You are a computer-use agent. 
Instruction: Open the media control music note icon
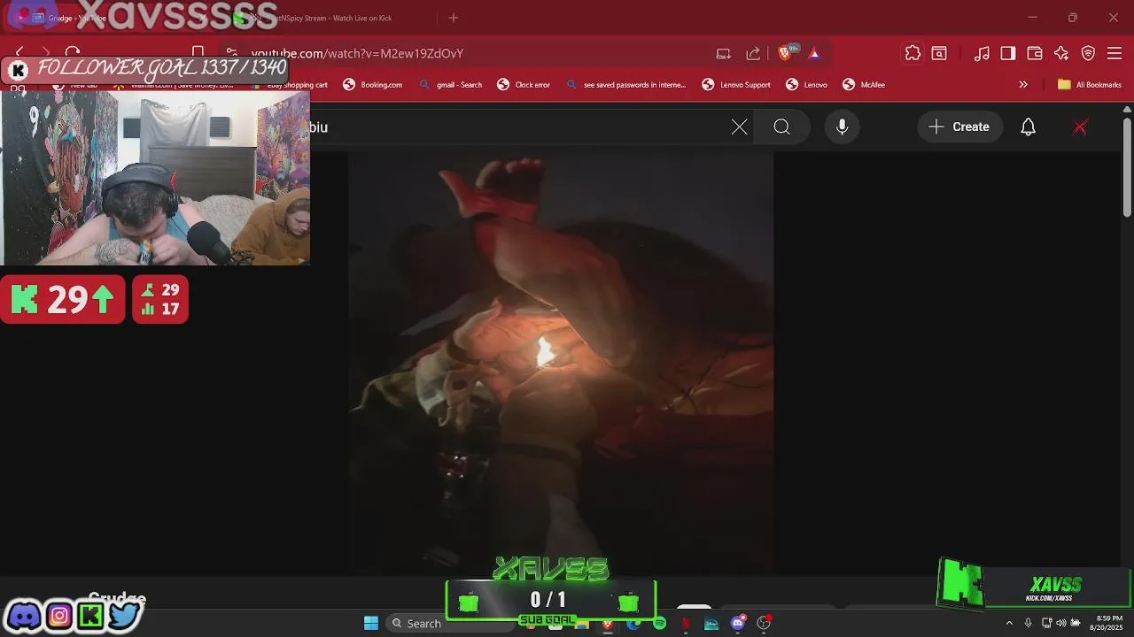point(982,53)
